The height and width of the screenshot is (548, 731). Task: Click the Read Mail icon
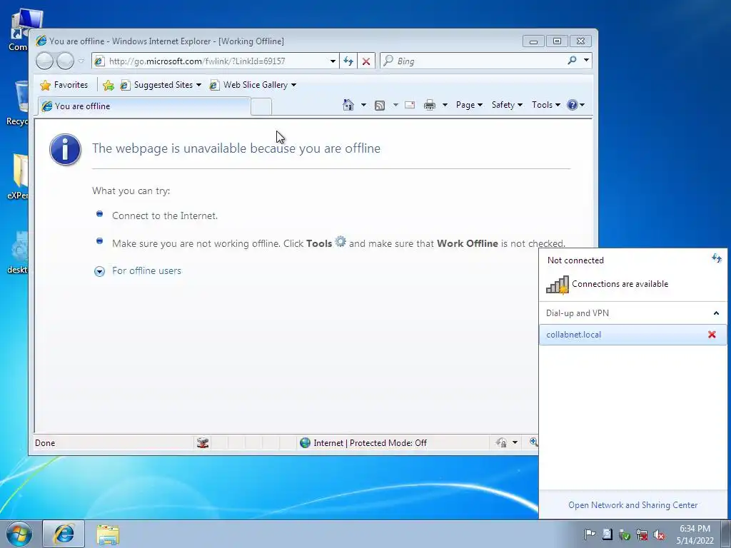pyautogui.click(x=410, y=105)
